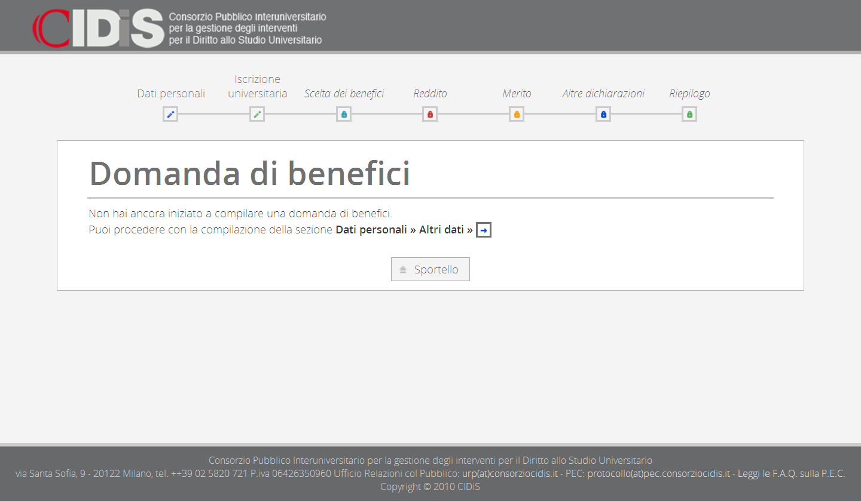Open the Leggi le F.A.Q. sulla P.E.C. link
Screen dimensions: 861x502
coord(791,473)
